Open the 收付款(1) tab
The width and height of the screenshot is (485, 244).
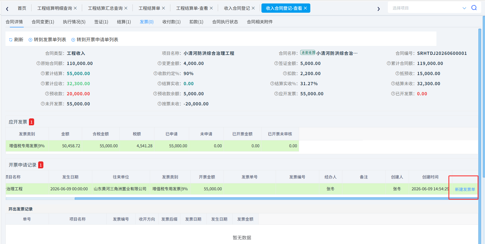point(171,22)
